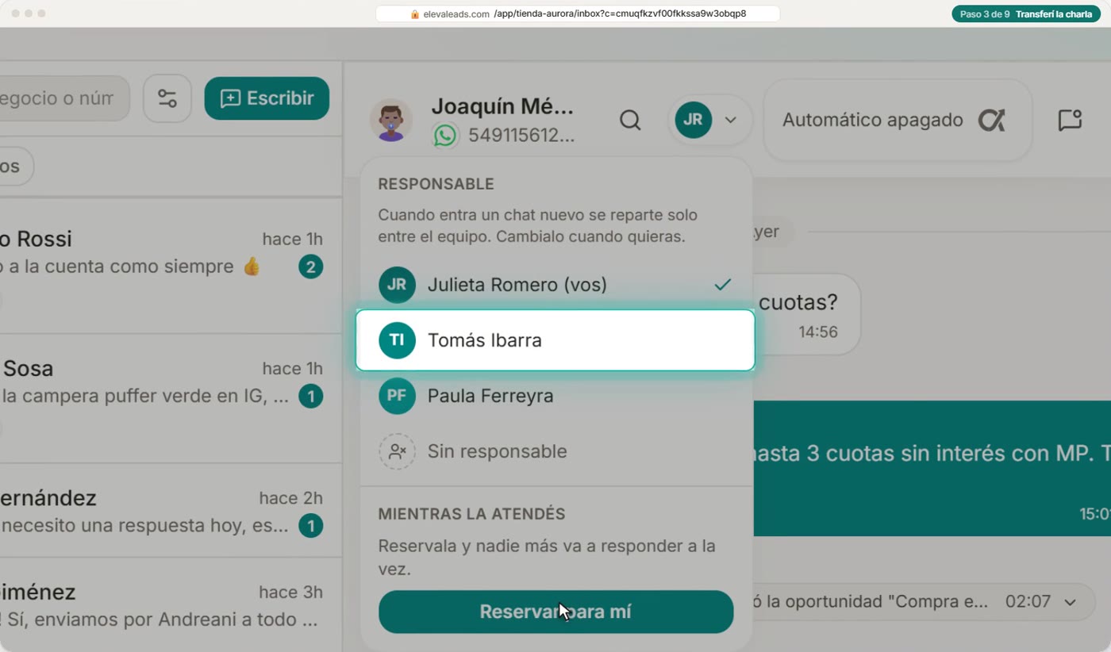Click Joaquín Mé... contact name header
Image resolution: width=1111 pixels, height=652 pixels.
tap(502, 106)
